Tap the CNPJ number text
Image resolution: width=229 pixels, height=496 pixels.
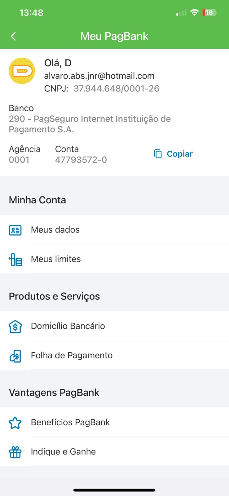point(116,89)
